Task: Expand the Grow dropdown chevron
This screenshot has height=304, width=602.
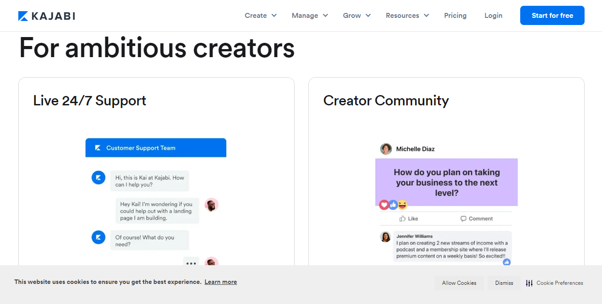Action: tap(368, 16)
